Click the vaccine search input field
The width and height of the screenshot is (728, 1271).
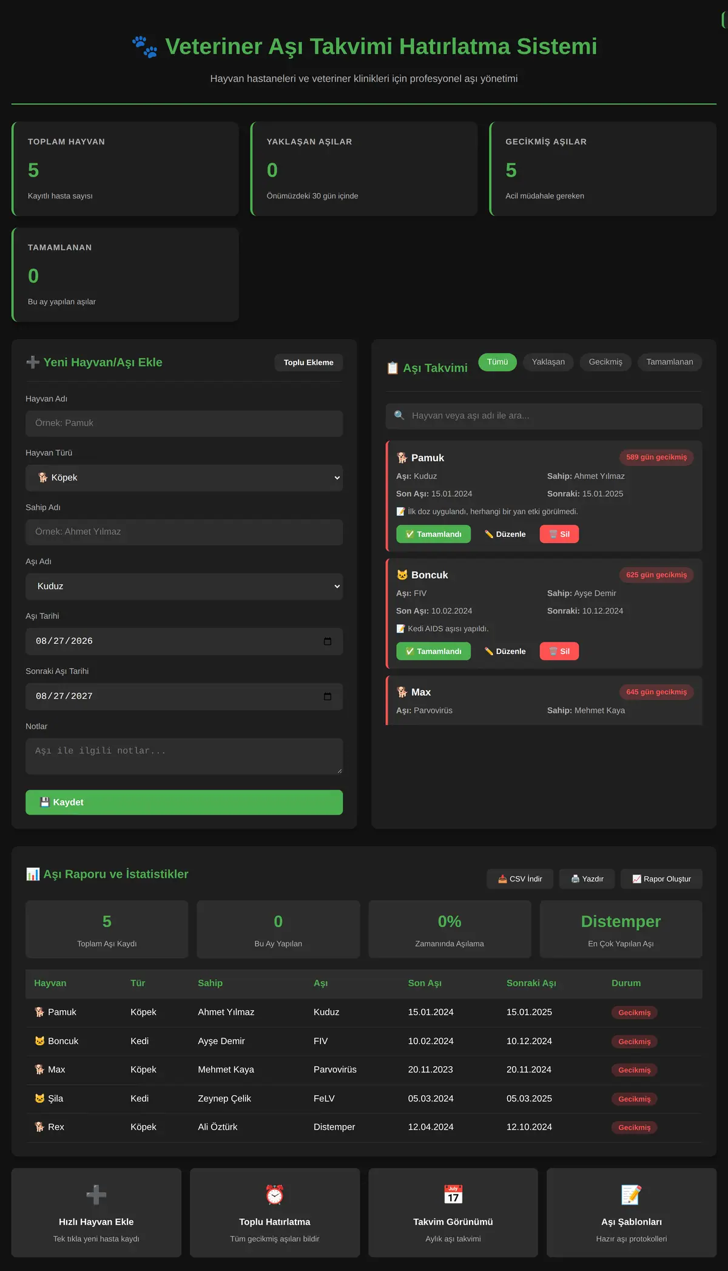pos(544,416)
